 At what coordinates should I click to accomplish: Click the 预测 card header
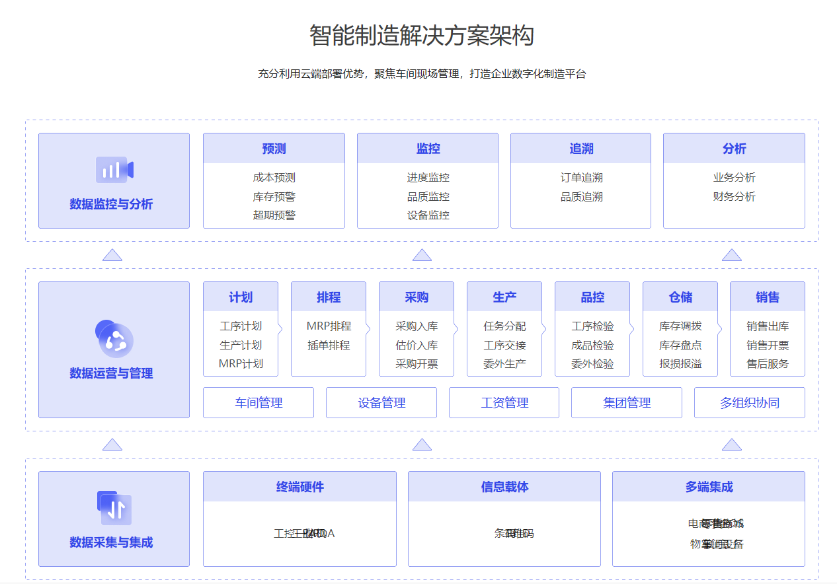coord(274,149)
